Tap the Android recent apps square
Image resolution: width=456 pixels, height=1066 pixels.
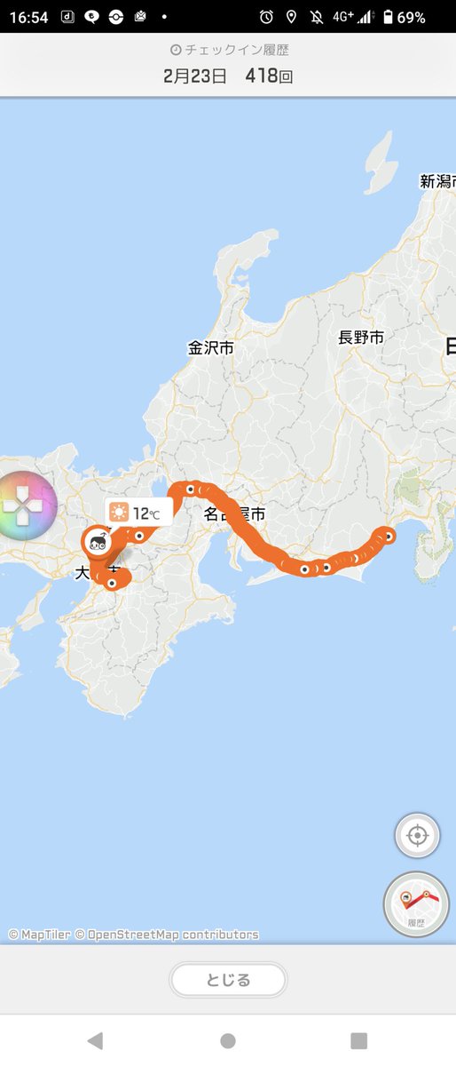[358, 1040]
